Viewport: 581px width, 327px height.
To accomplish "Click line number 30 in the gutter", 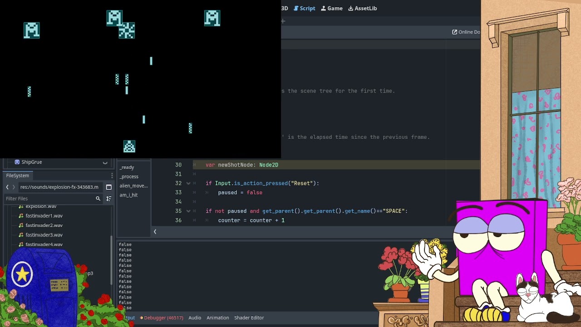I will pos(178,165).
